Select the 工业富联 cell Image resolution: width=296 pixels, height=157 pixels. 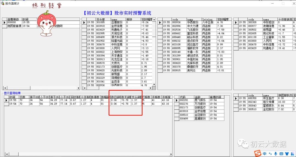(270, 37)
